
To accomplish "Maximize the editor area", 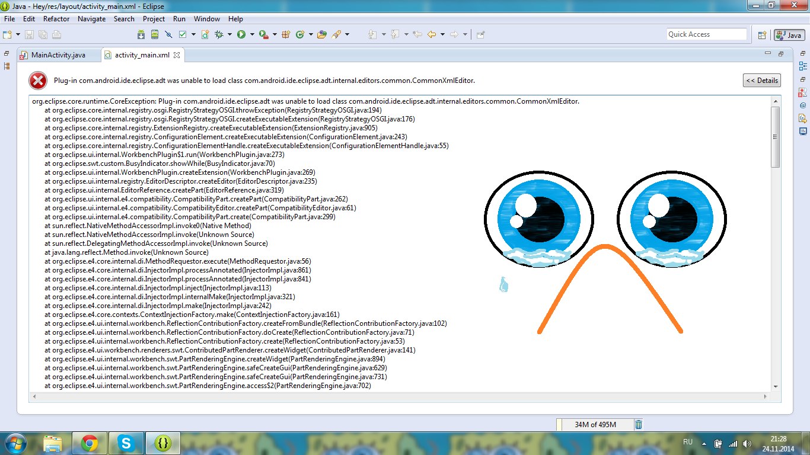I will pos(782,54).
